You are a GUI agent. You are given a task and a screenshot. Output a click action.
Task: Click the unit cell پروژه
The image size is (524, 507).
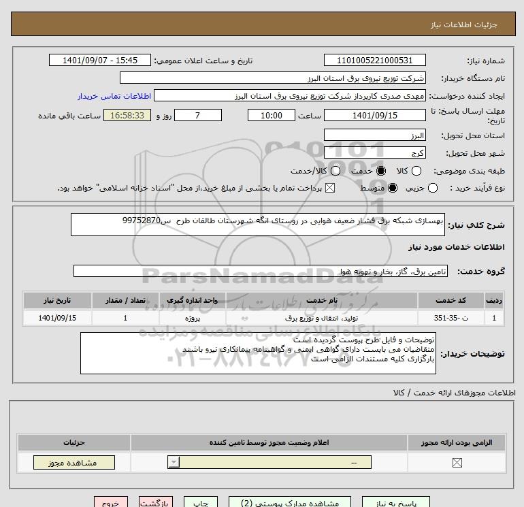point(192,318)
